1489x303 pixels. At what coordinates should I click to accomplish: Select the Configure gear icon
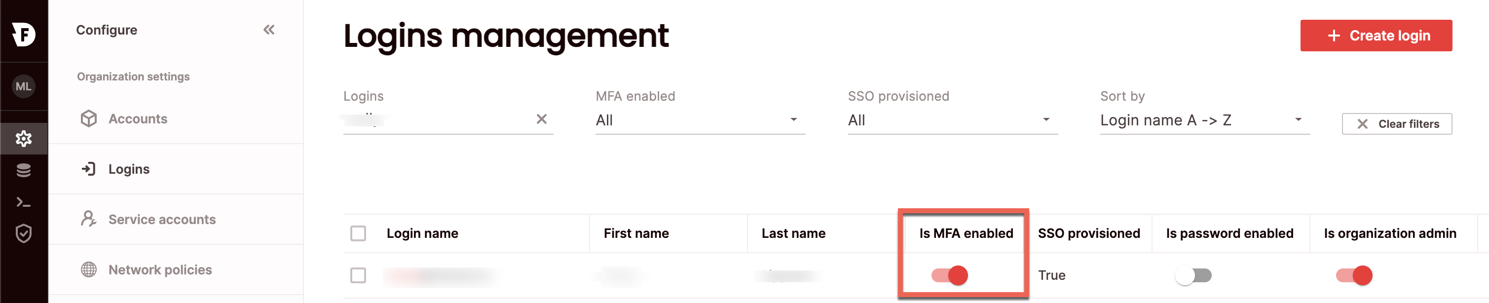pos(24,139)
